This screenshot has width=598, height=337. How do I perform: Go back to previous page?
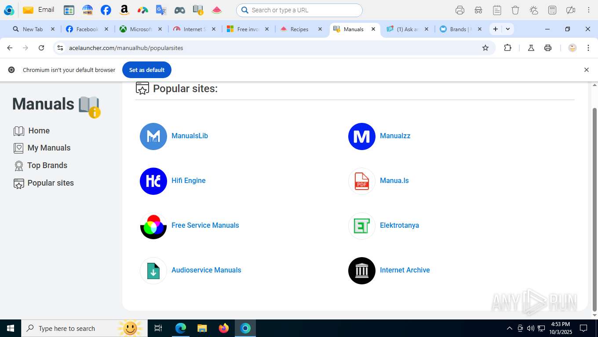10,48
